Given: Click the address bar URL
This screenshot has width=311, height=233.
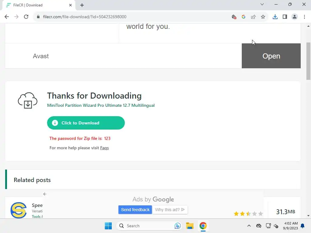Looking at the screenshot, I should (85, 17).
